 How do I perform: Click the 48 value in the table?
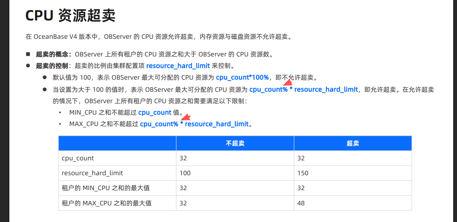(x=301, y=203)
